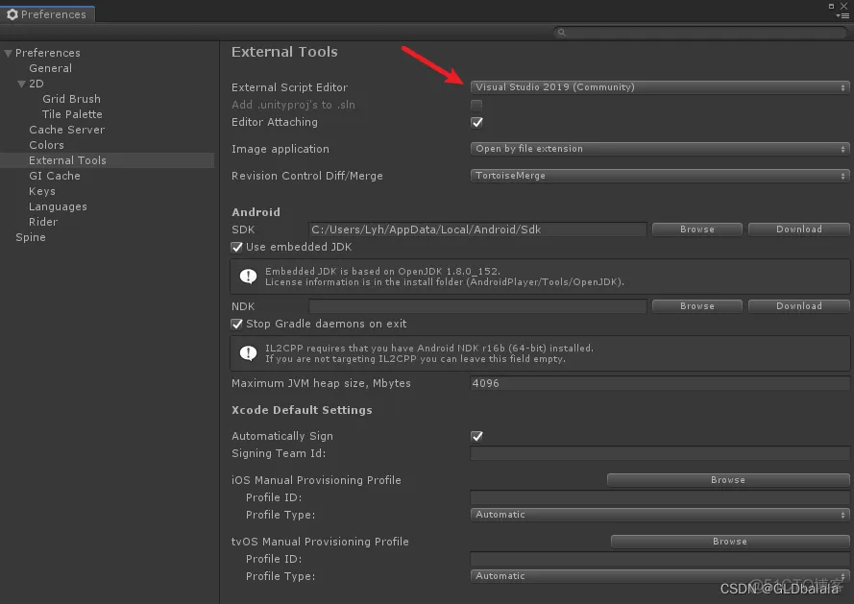Toggle Editor Attaching checkbox
The image size is (854, 604).
pyautogui.click(x=476, y=122)
